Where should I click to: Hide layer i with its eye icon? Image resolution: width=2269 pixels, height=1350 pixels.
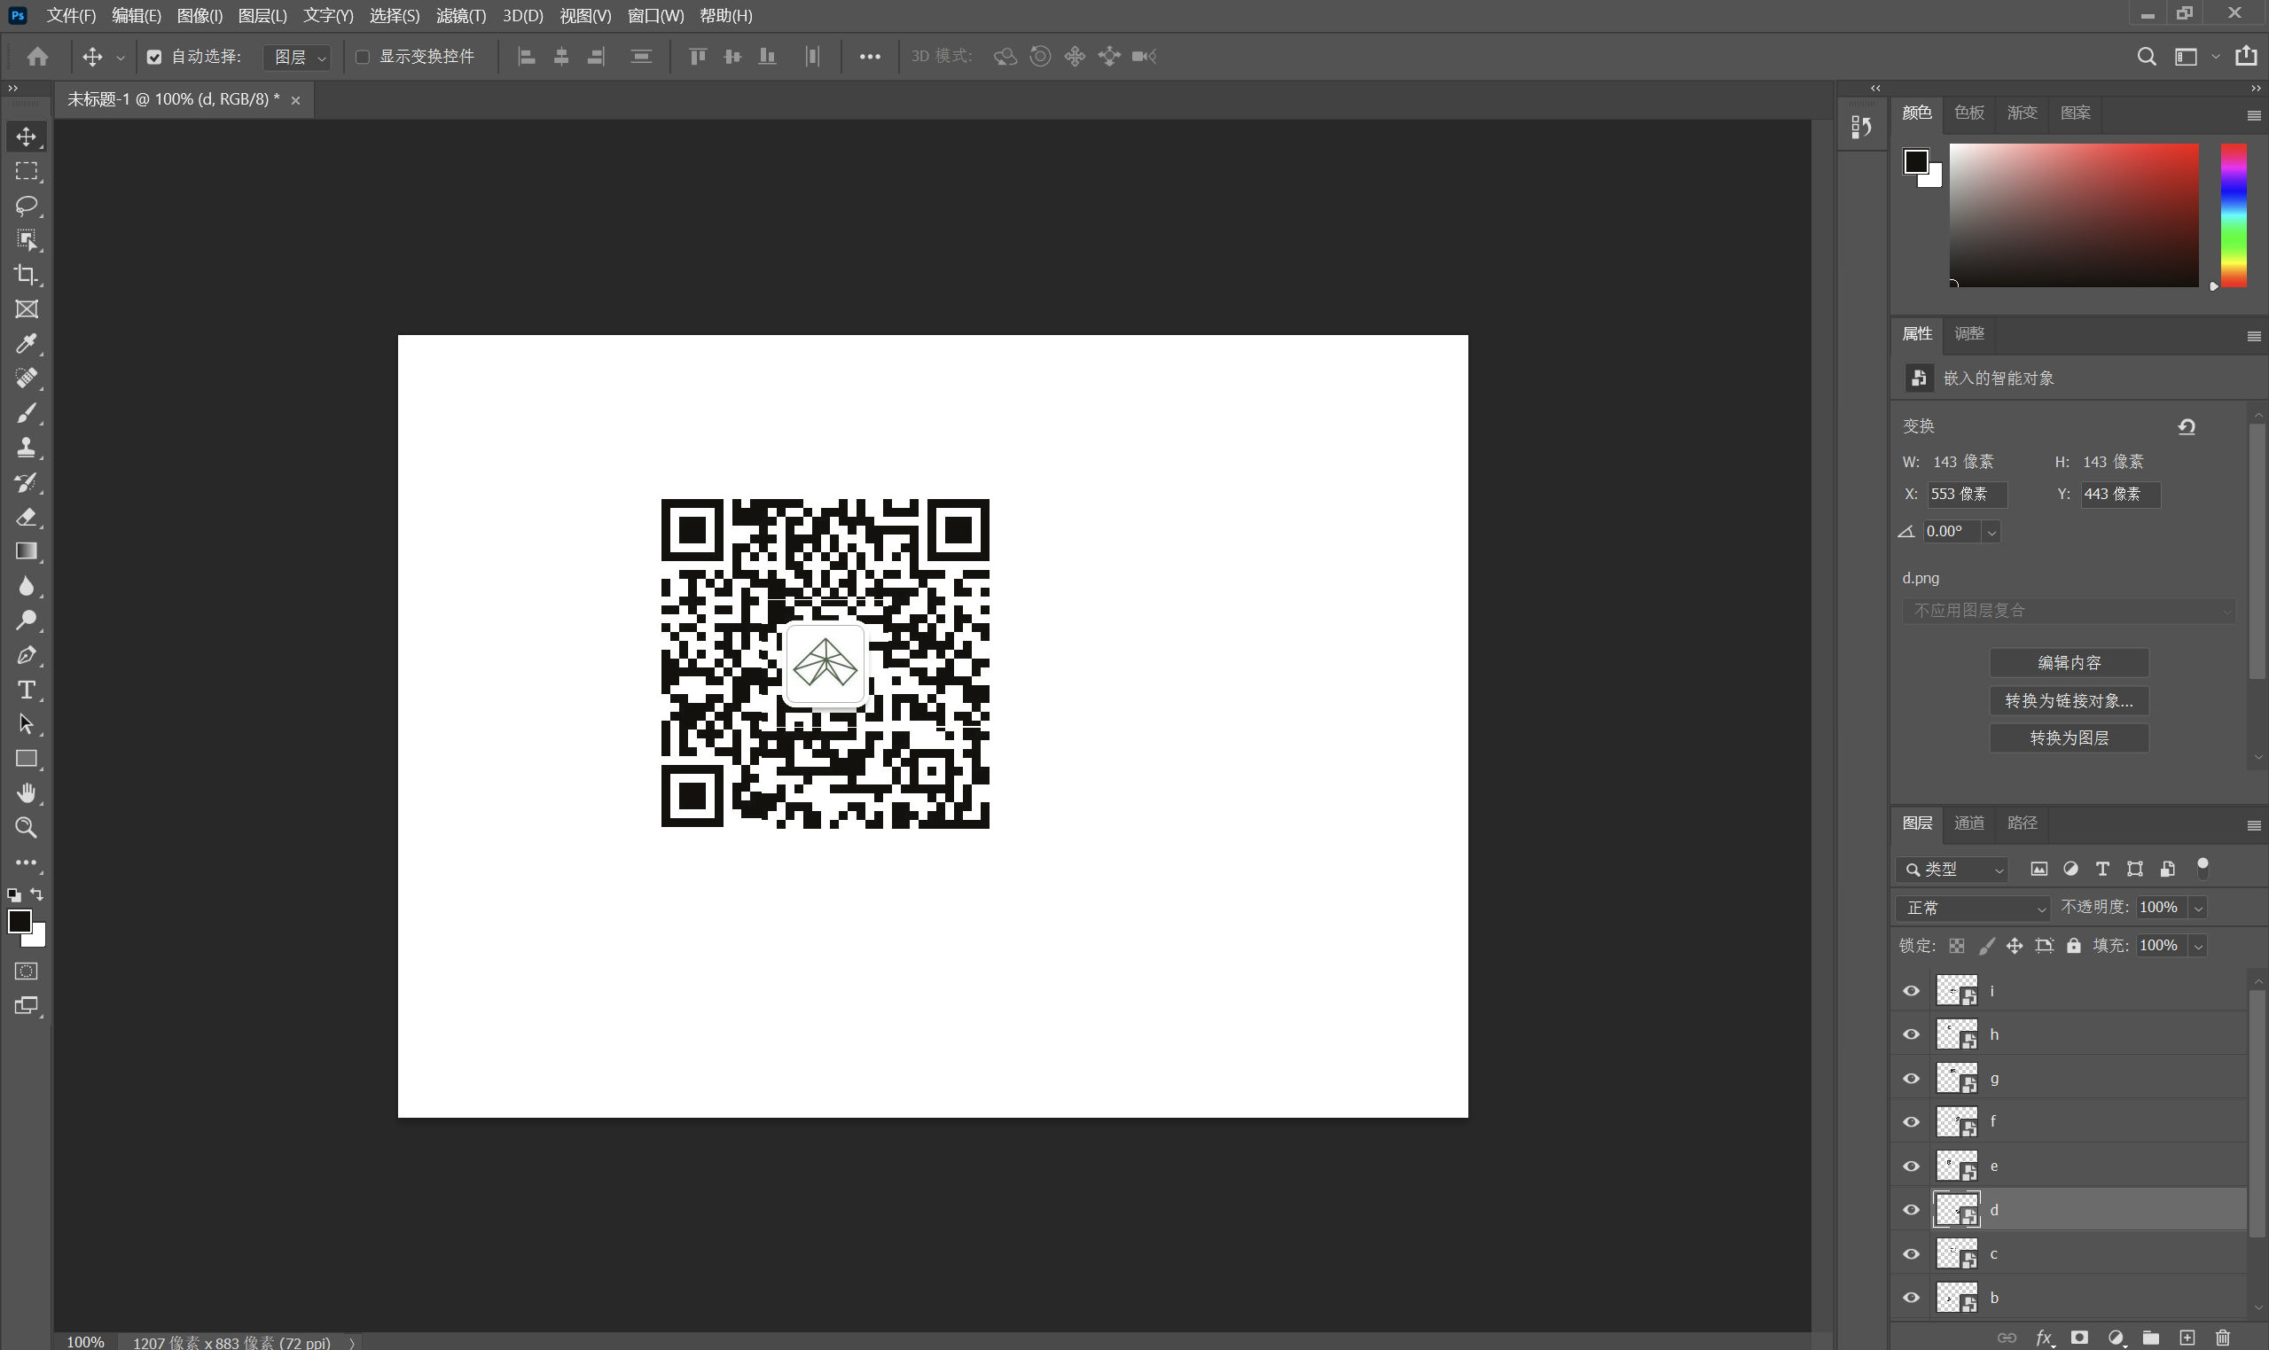click(1912, 991)
